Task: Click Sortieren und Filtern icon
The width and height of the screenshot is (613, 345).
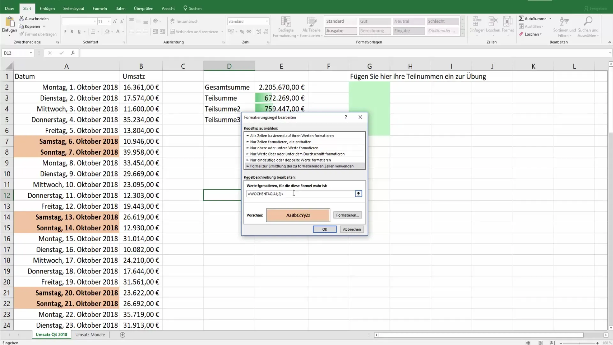Action: pyautogui.click(x=564, y=21)
